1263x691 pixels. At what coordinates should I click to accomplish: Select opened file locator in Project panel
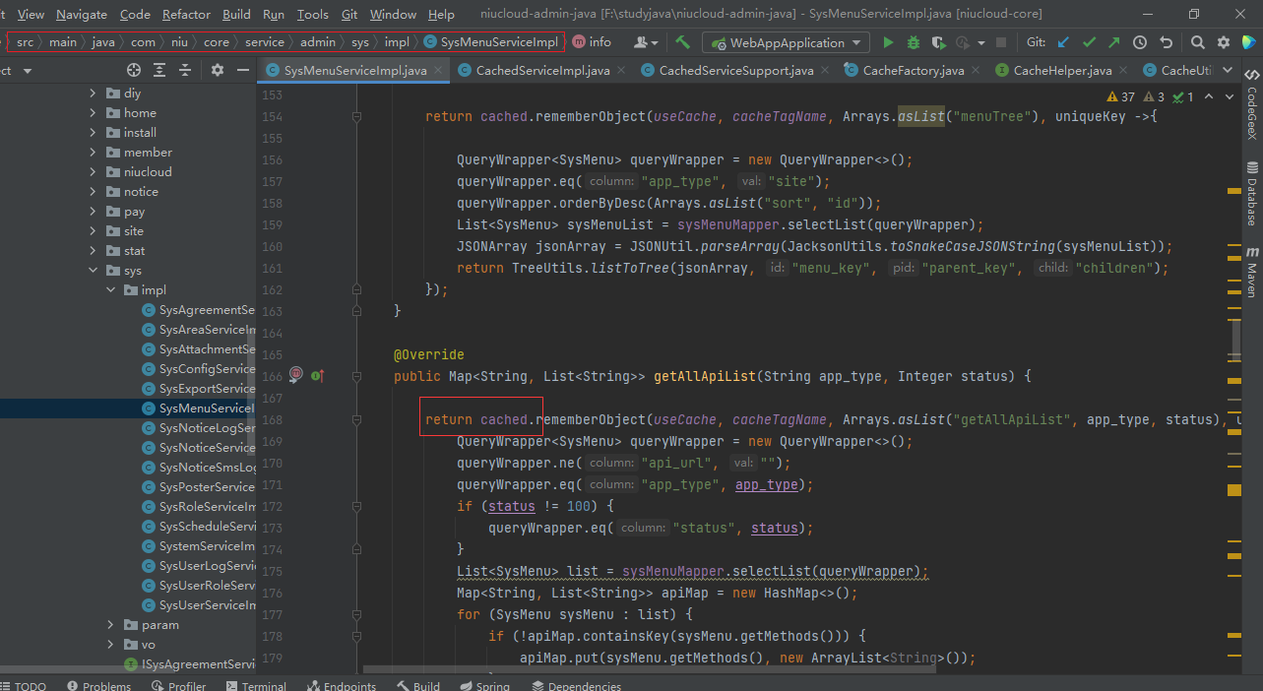(x=134, y=71)
